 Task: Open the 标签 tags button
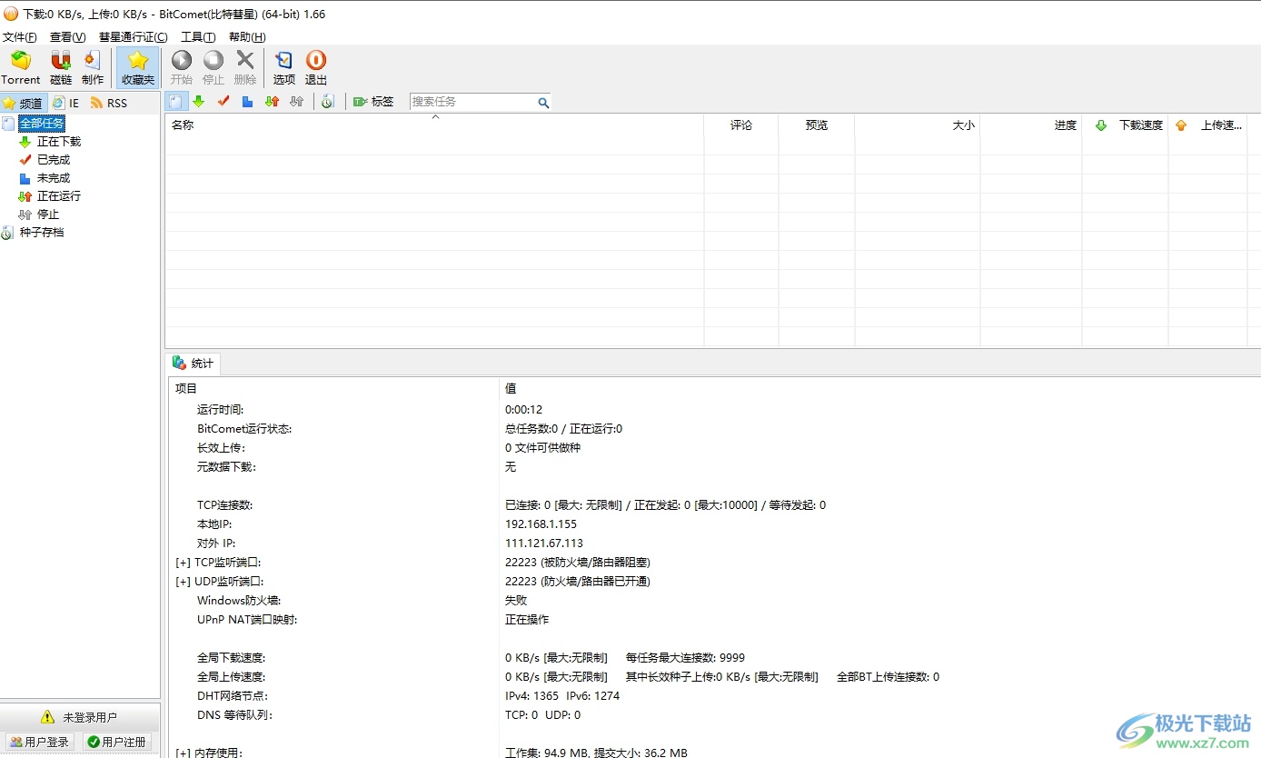pyautogui.click(x=373, y=102)
